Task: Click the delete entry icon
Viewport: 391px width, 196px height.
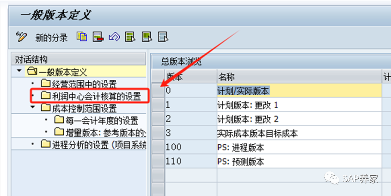Action: pyautogui.click(x=98, y=37)
